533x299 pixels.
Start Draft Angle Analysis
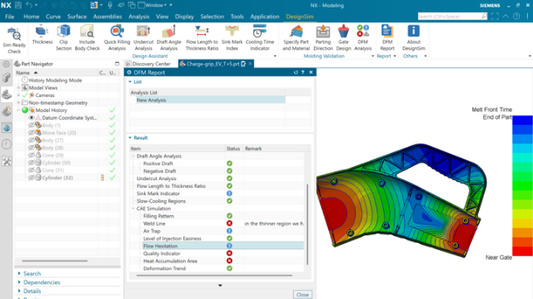[x=169, y=37]
